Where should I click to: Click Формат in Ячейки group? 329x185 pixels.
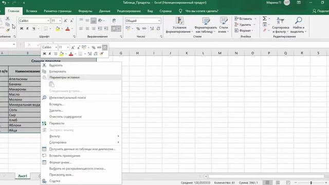point(244,30)
